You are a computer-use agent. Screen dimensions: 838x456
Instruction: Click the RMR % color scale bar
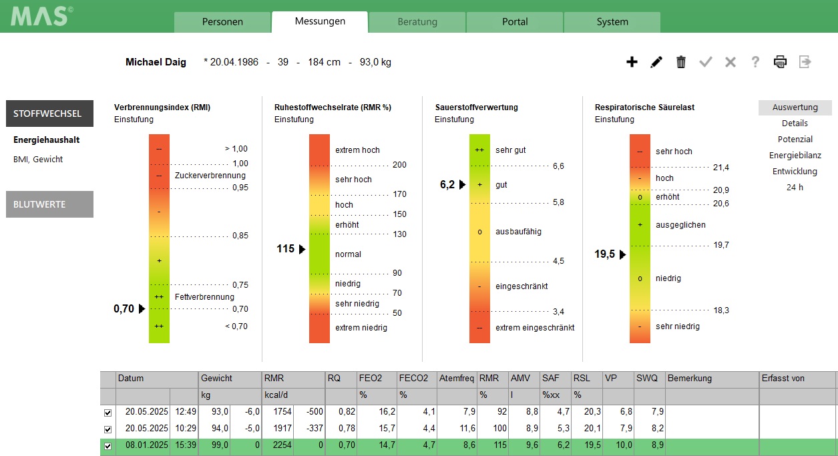(x=319, y=238)
